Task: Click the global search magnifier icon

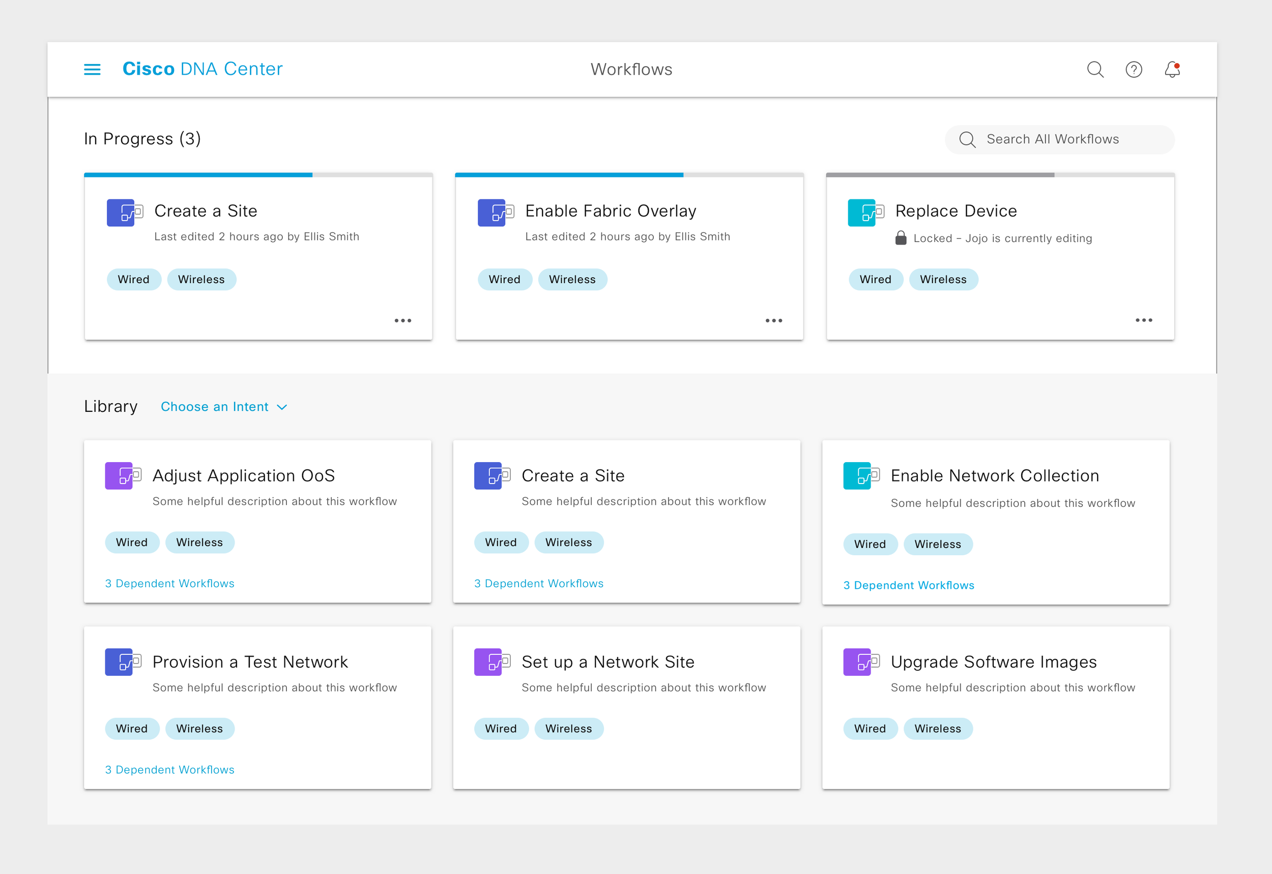Action: click(1095, 70)
